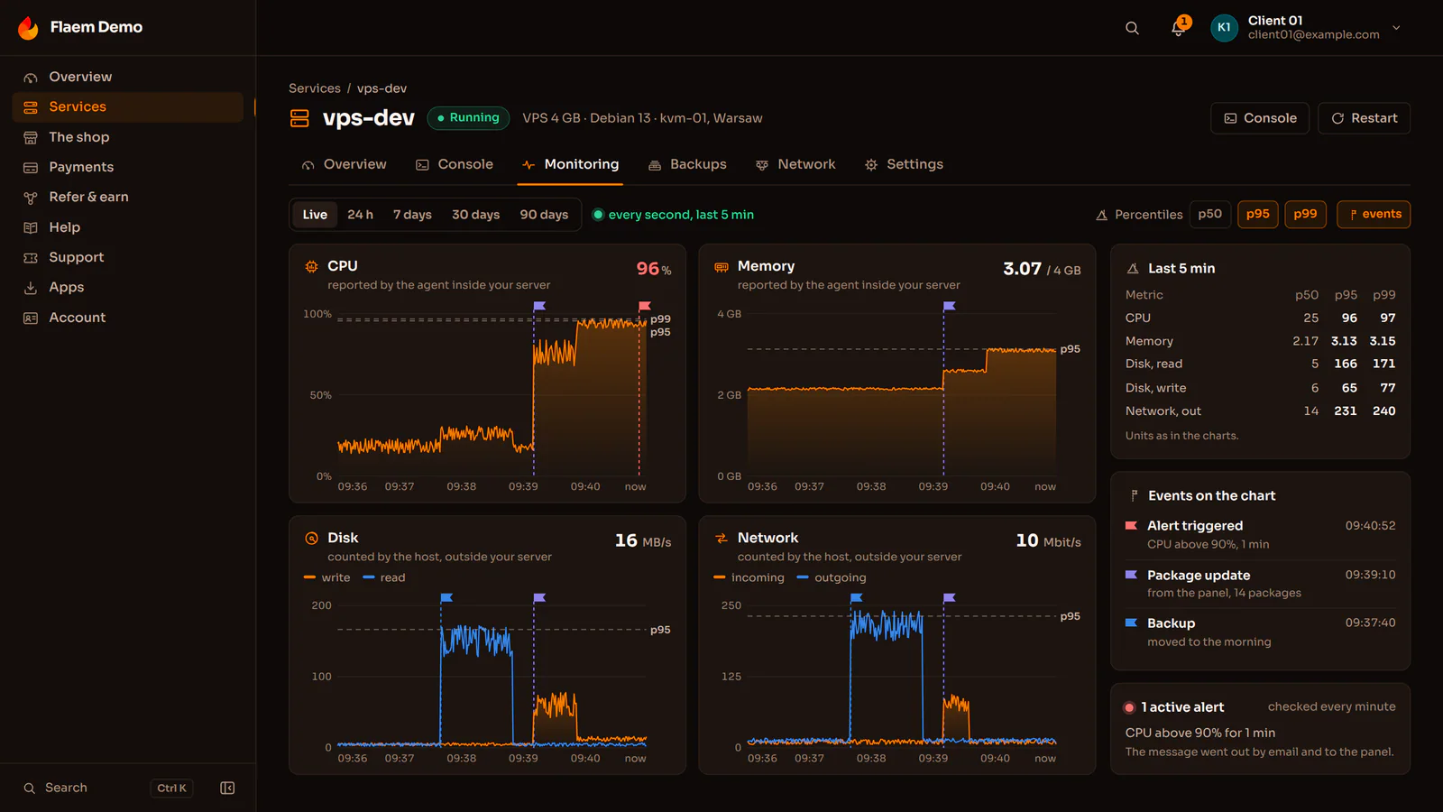
Task: Click the Flaem flame logo
Action: click(x=28, y=28)
